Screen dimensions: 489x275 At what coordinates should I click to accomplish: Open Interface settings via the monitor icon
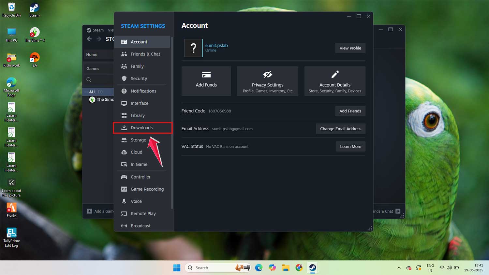tap(124, 103)
